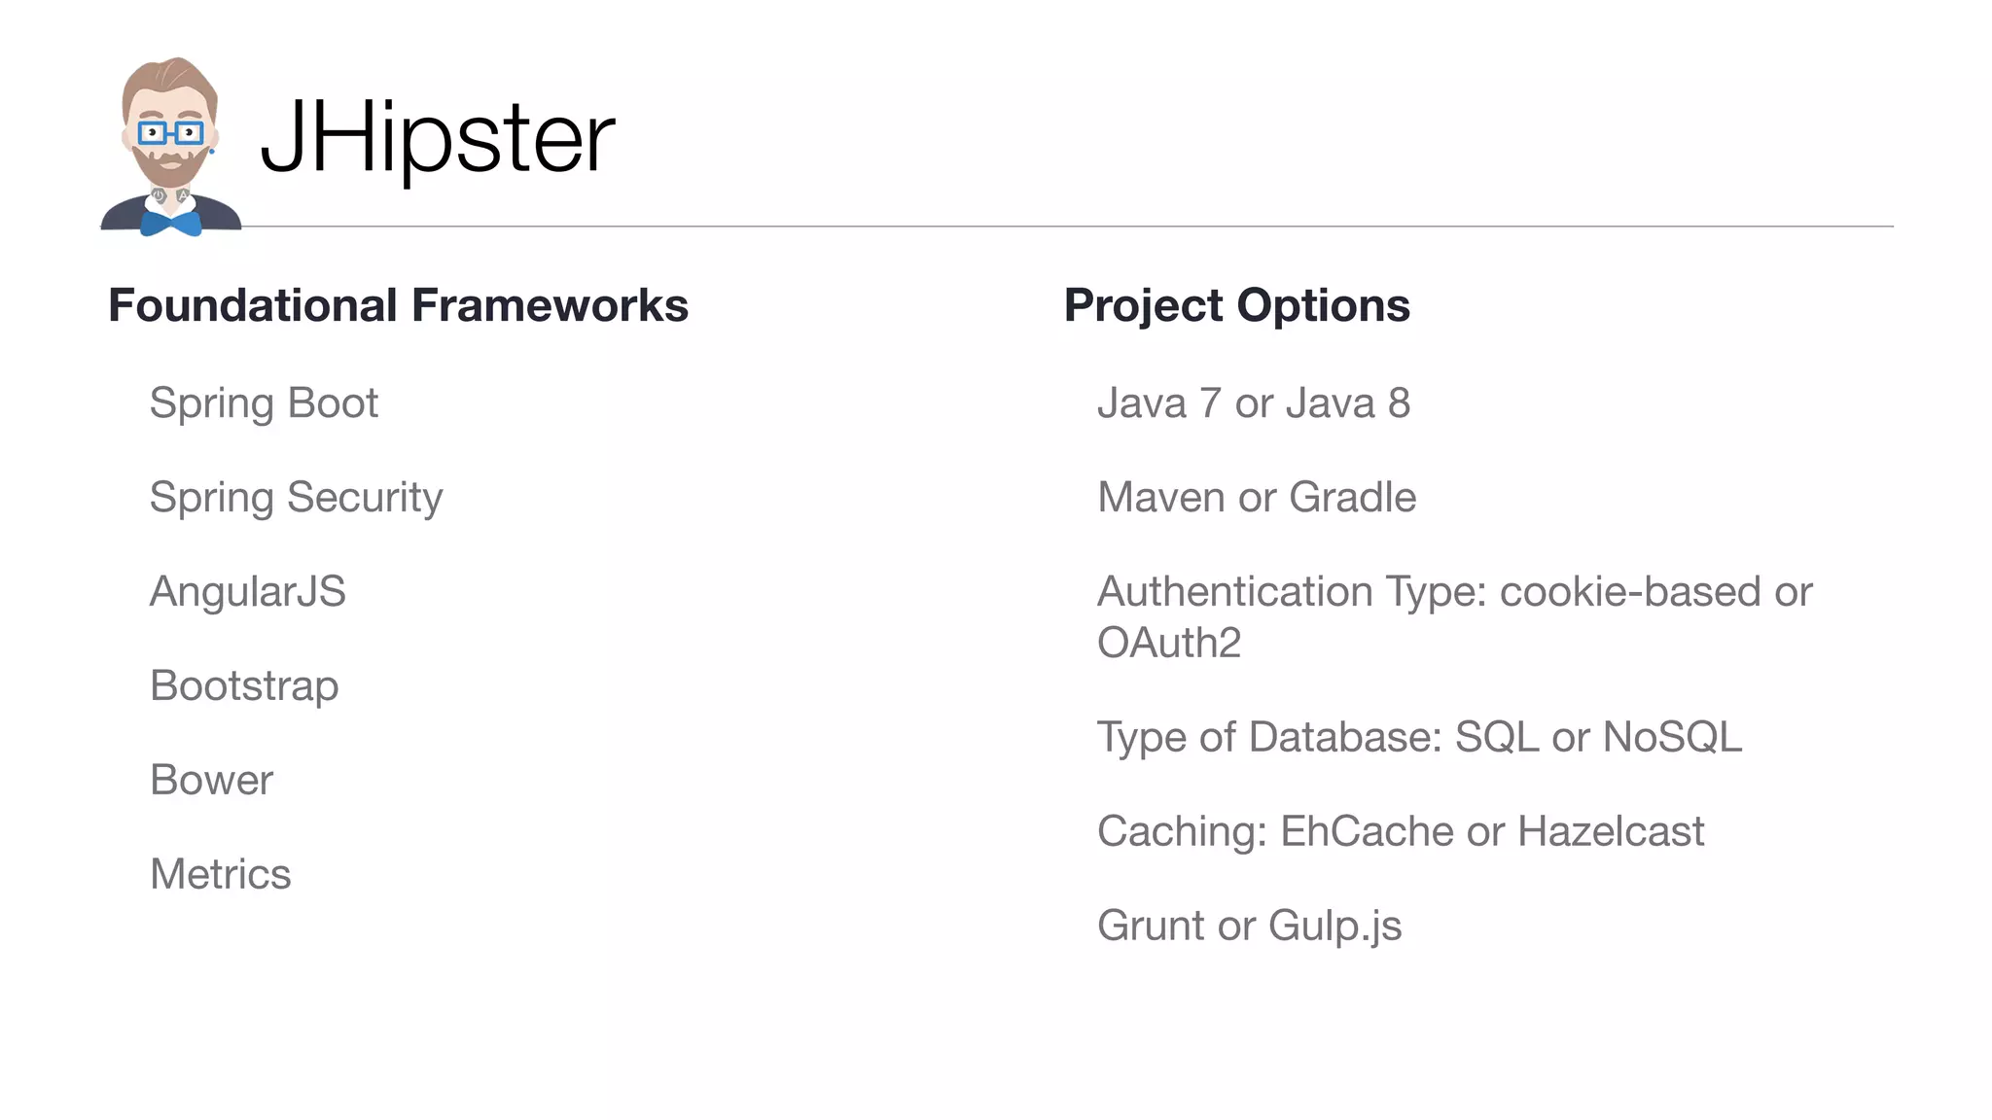Select the Maven or Gradle option text
Image resolution: width=1992 pixels, height=1120 pixels.
(1256, 498)
